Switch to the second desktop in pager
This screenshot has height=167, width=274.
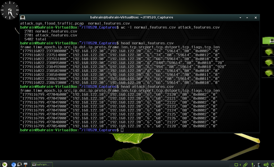[268, 52]
